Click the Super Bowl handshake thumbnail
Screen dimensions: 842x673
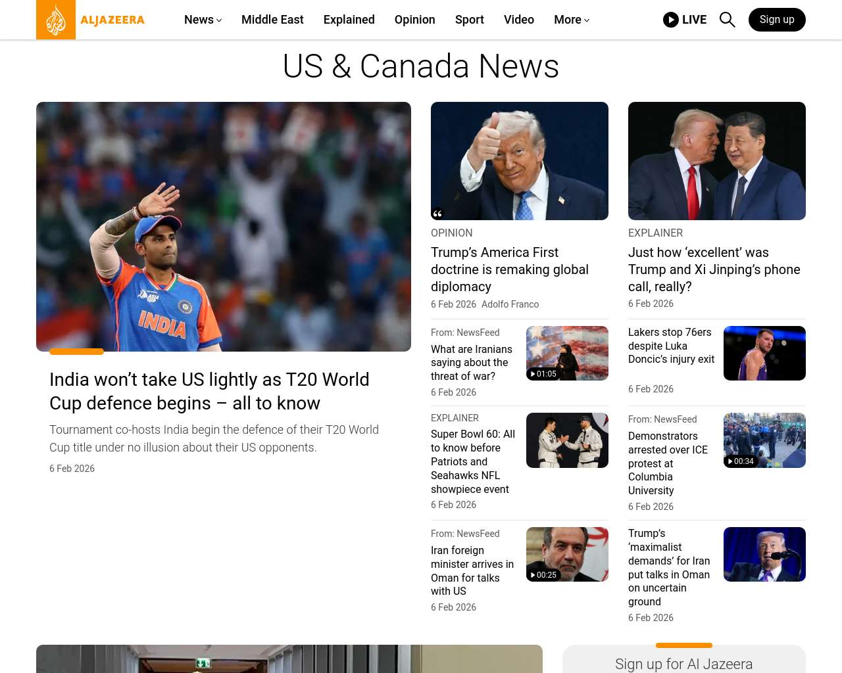tap(567, 440)
